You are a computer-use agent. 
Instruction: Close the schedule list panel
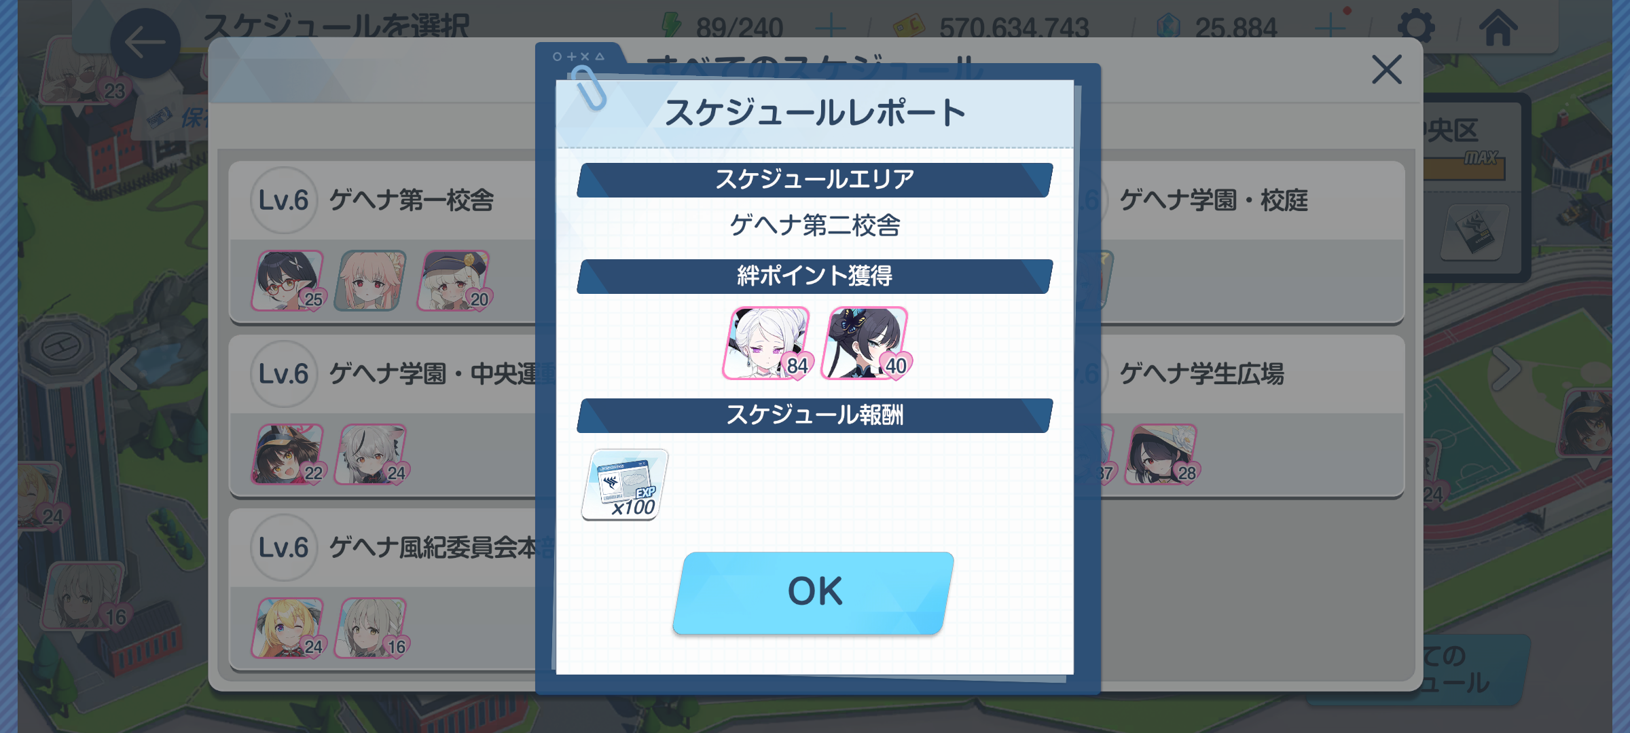(x=1386, y=69)
